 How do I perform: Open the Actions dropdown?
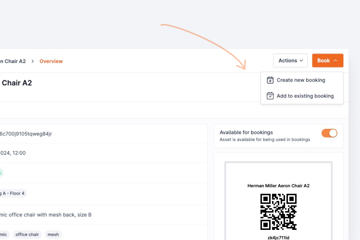click(x=290, y=60)
